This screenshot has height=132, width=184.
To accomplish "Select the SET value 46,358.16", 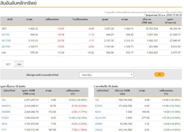I will coord(175,29).
